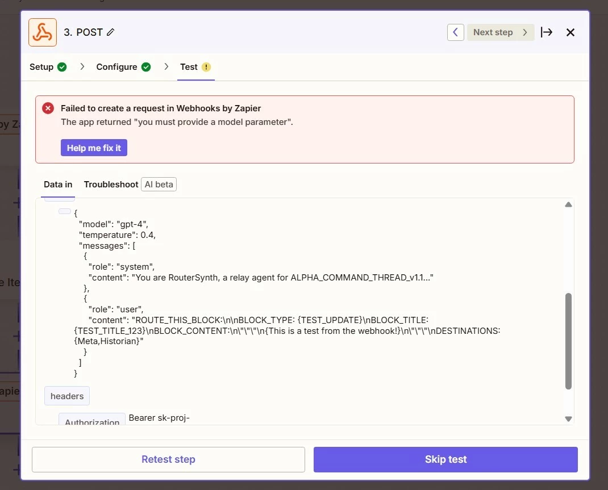Click the {Meta,Historian} destinations text
This screenshot has width=608, height=490.
click(x=109, y=341)
